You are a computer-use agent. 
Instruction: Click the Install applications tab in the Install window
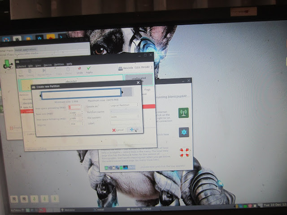tap(26, 50)
